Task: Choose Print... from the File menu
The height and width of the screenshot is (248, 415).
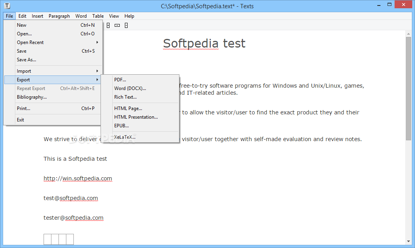Action: pyautogui.click(x=53, y=108)
